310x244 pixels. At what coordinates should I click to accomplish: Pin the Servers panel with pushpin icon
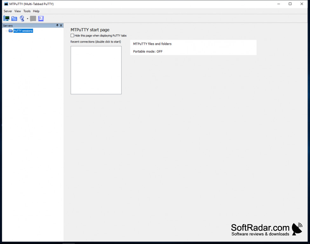point(57,25)
